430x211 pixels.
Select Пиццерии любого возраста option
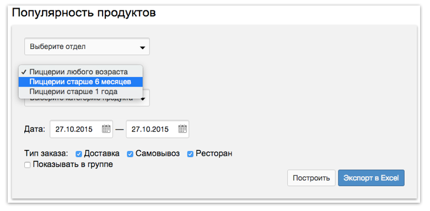(80, 72)
